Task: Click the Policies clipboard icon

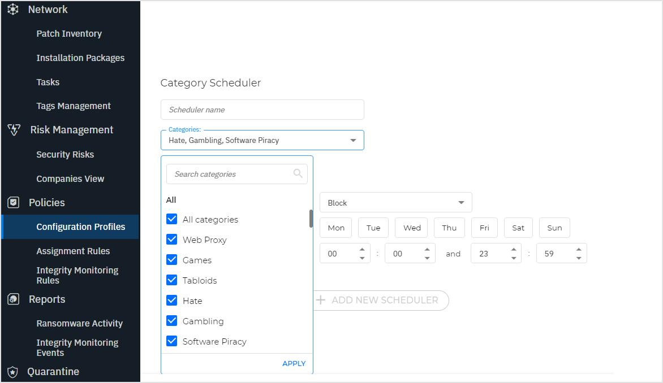Action: 13,203
